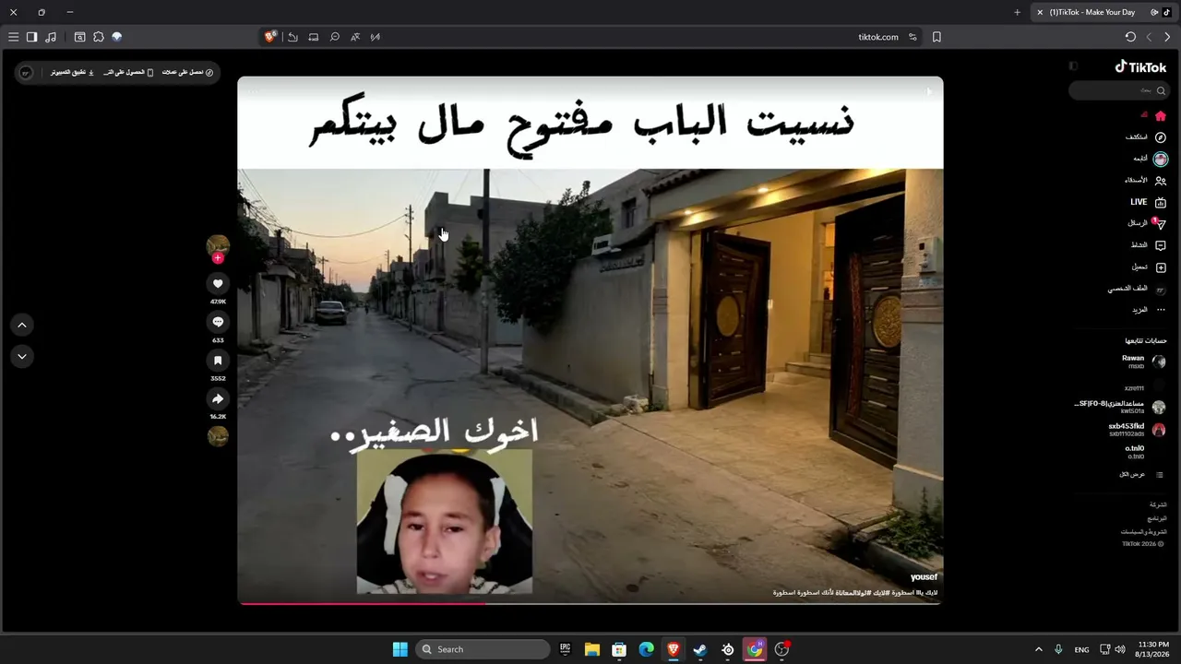Open the get the app button

coord(129,72)
